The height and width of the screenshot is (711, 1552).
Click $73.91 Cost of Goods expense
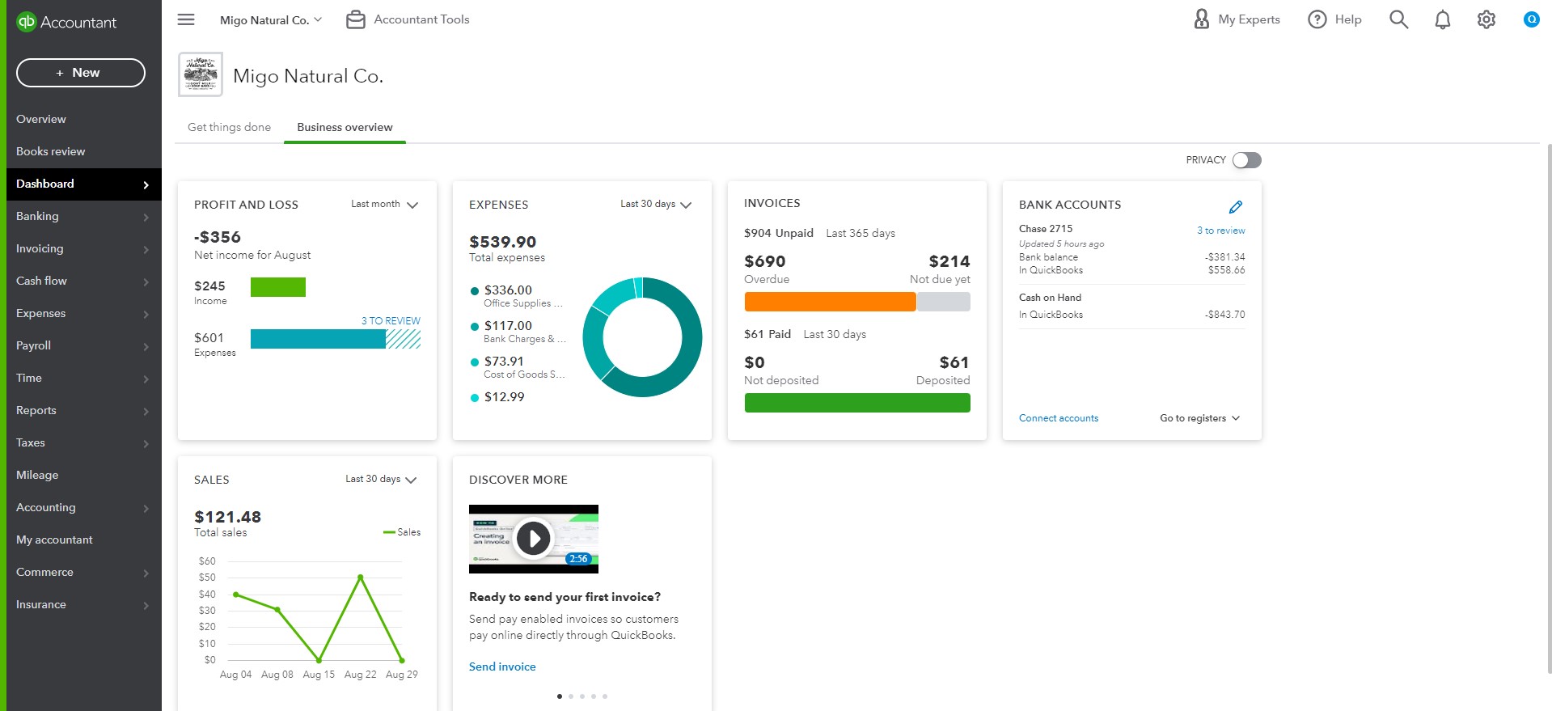click(518, 367)
